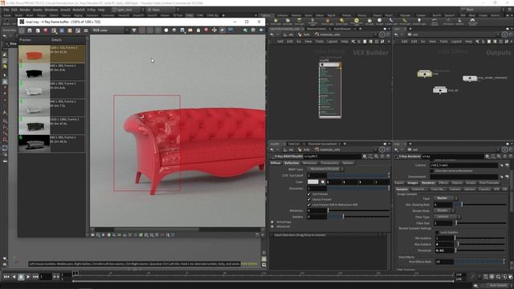Open the V-Ray menu
514x289 pixels.
[x=91, y=10]
